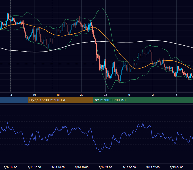Click the 5/14 14:00 date label

pos(11,167)
